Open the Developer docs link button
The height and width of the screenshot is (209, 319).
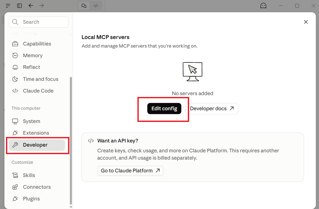(212, 109)
